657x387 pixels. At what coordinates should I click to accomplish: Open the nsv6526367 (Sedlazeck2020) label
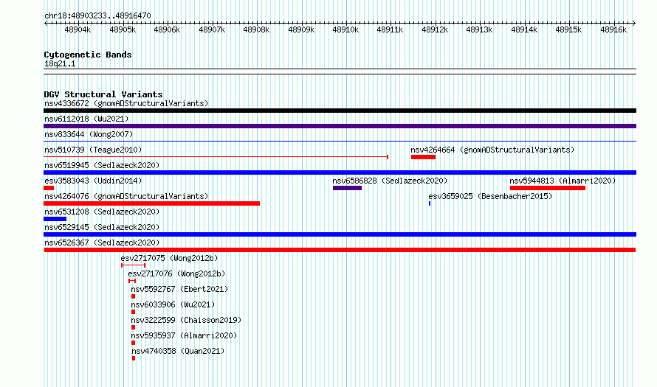pos(102,243)
